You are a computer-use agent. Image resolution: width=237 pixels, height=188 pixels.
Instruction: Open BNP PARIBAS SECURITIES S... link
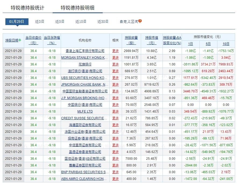(85, 172)
